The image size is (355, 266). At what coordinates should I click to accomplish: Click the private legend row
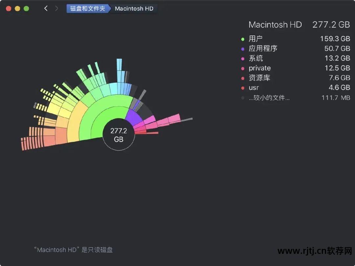tap(260, 68)
